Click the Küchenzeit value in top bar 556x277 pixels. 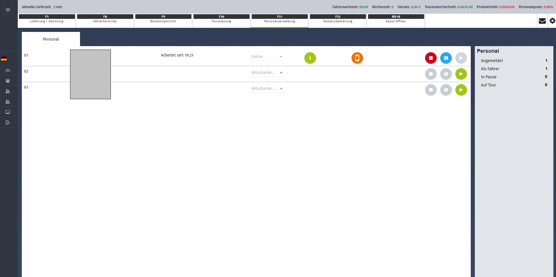(x=392, y=7)
